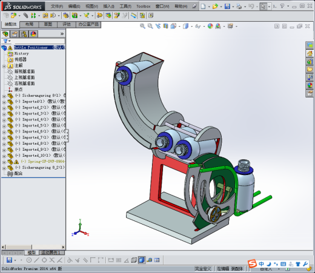
Task: Select the 运动算例1 motion study tab
Action: tap(50, 252)
